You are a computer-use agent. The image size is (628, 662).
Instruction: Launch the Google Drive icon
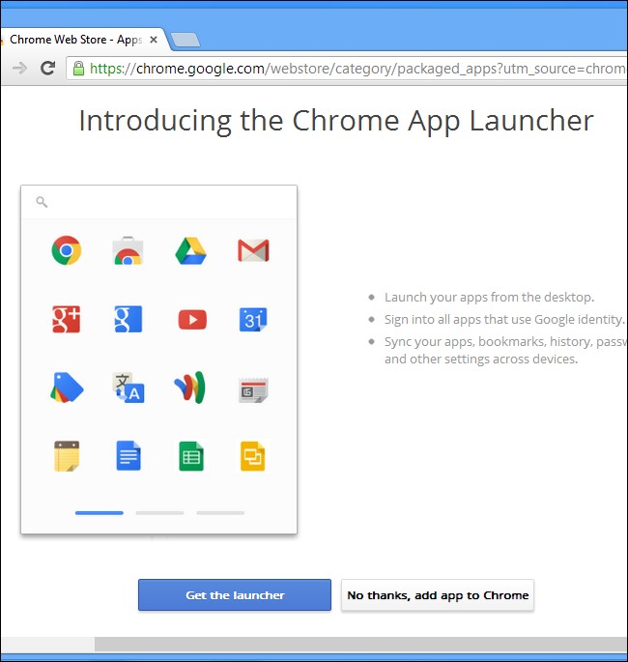[x=190, y=250]
